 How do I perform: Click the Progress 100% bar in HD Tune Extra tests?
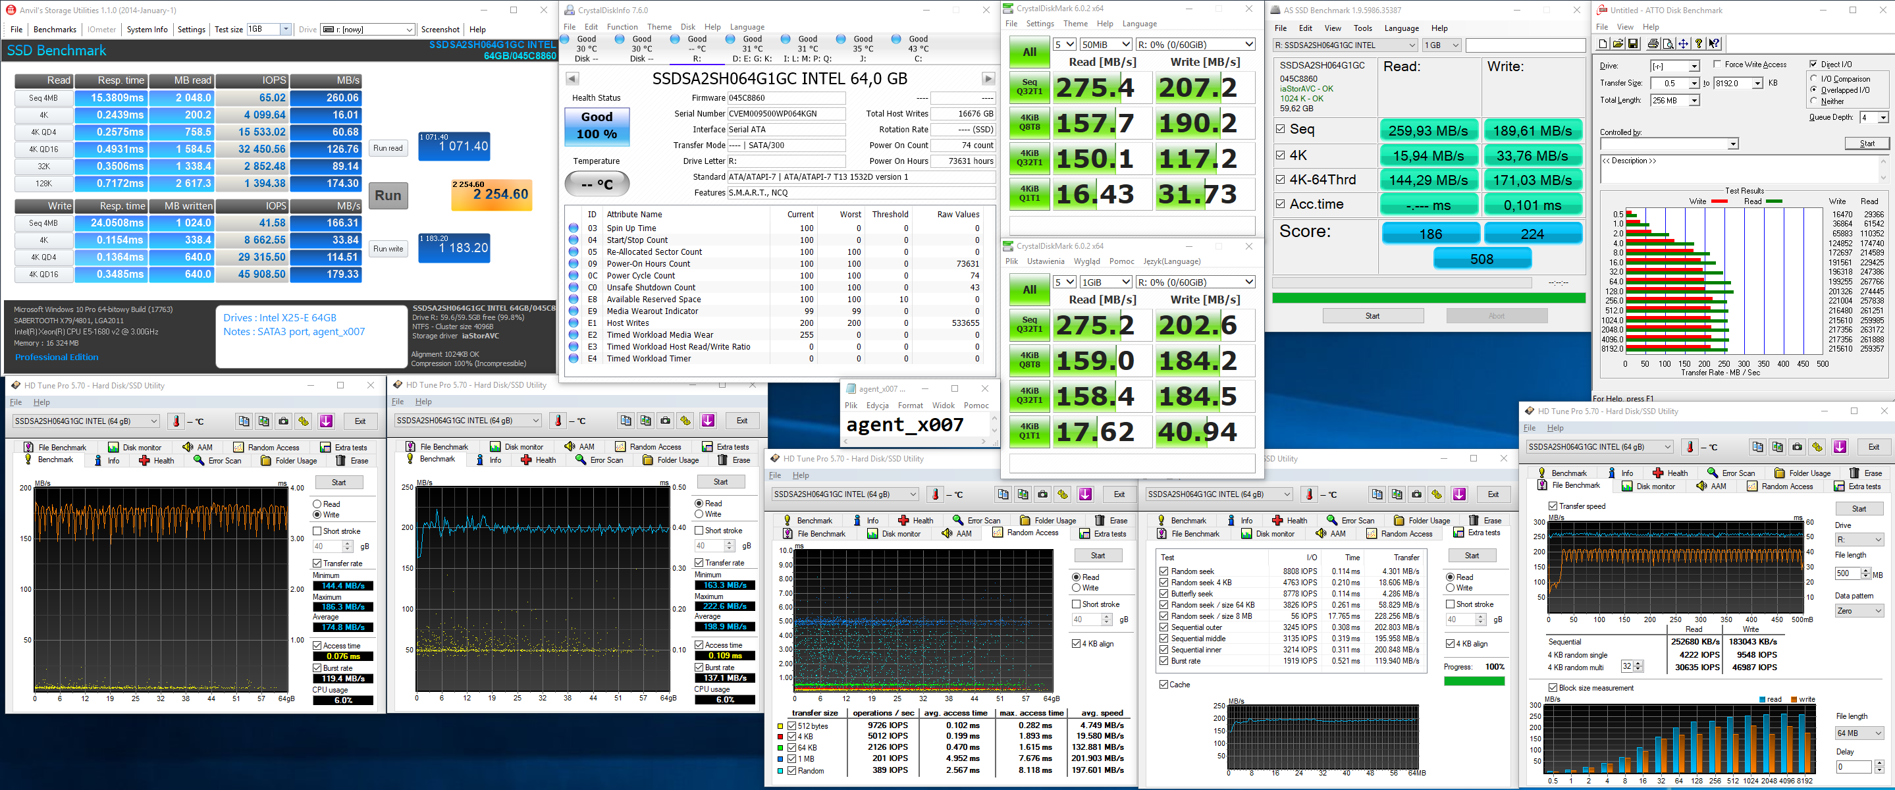point(1474,681)
